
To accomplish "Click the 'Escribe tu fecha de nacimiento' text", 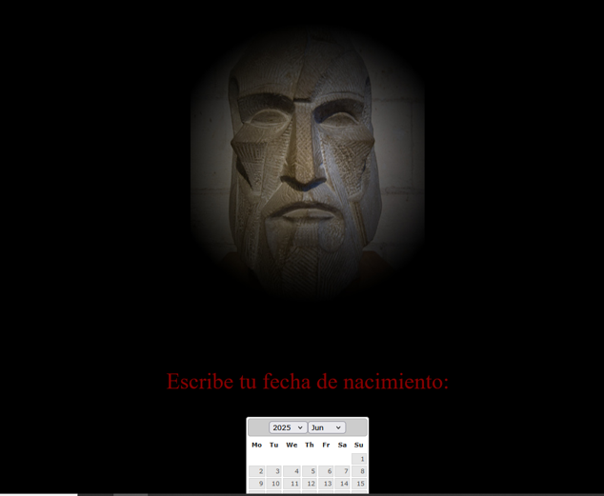I will (x=307, y=382).
